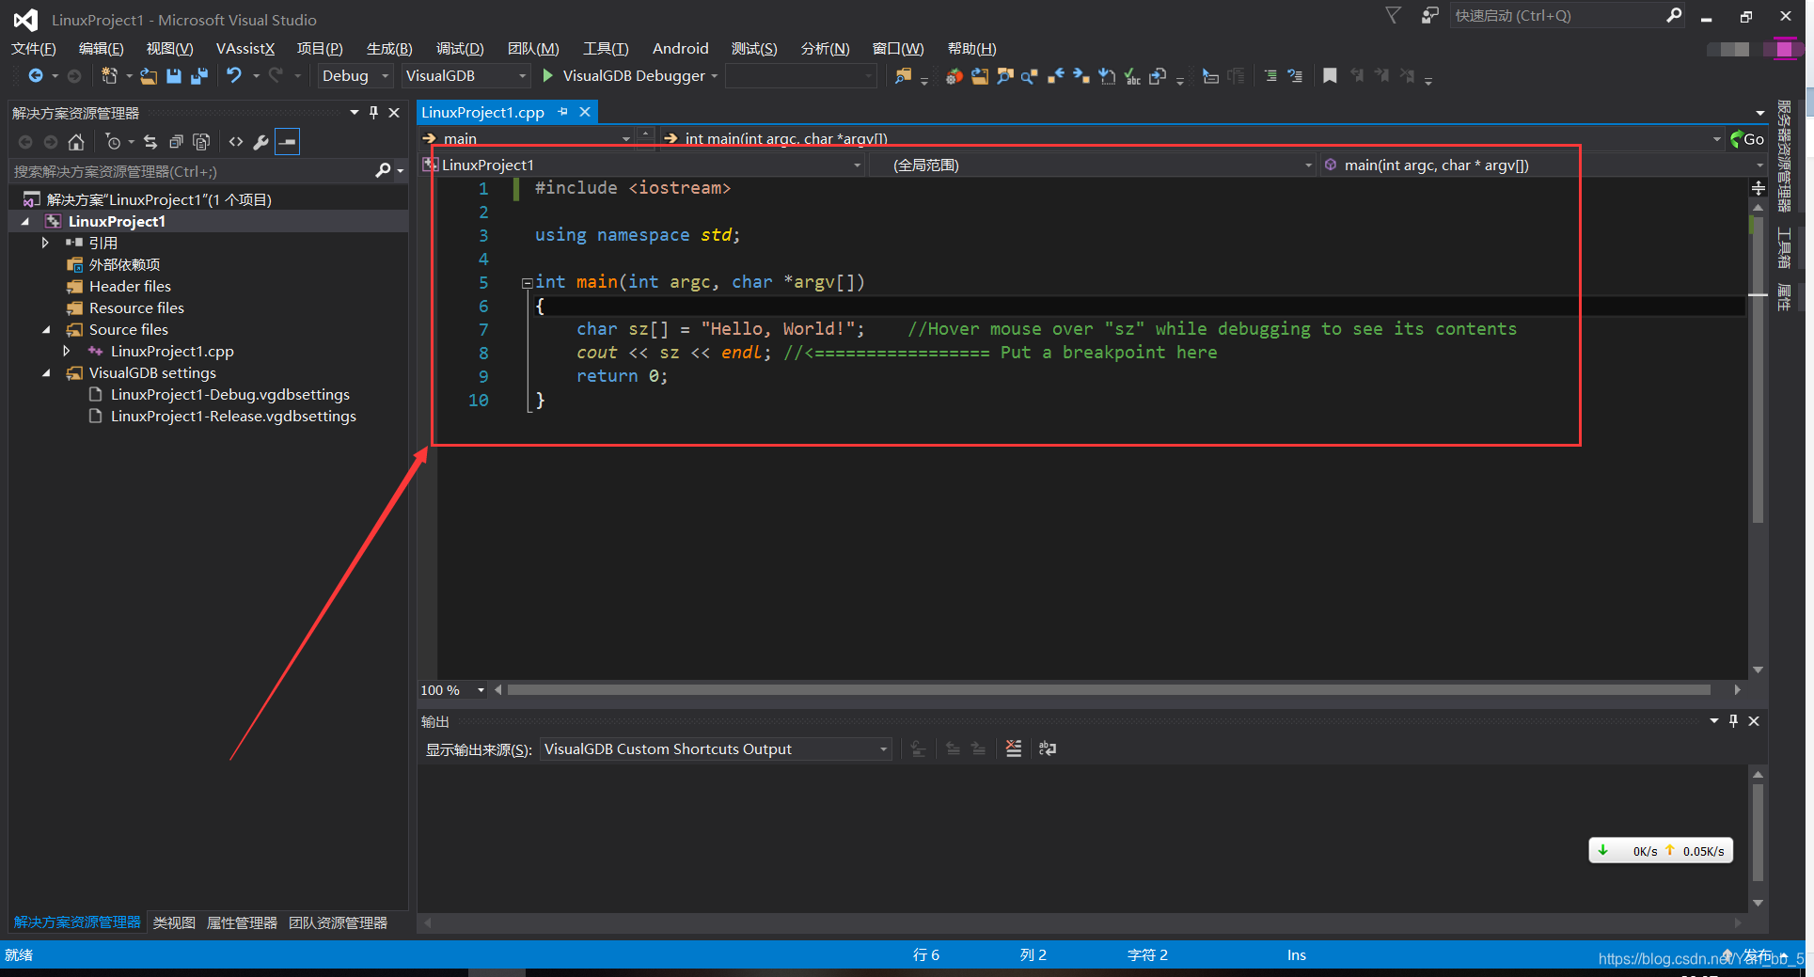The image size is (1814, 977).
Task: Collapse the main function outlining box
Action: pyautogui.click(x=527, y=282)
